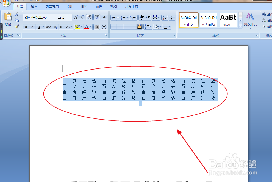Center the text
The image size is (272, 182).
[120, 27]
